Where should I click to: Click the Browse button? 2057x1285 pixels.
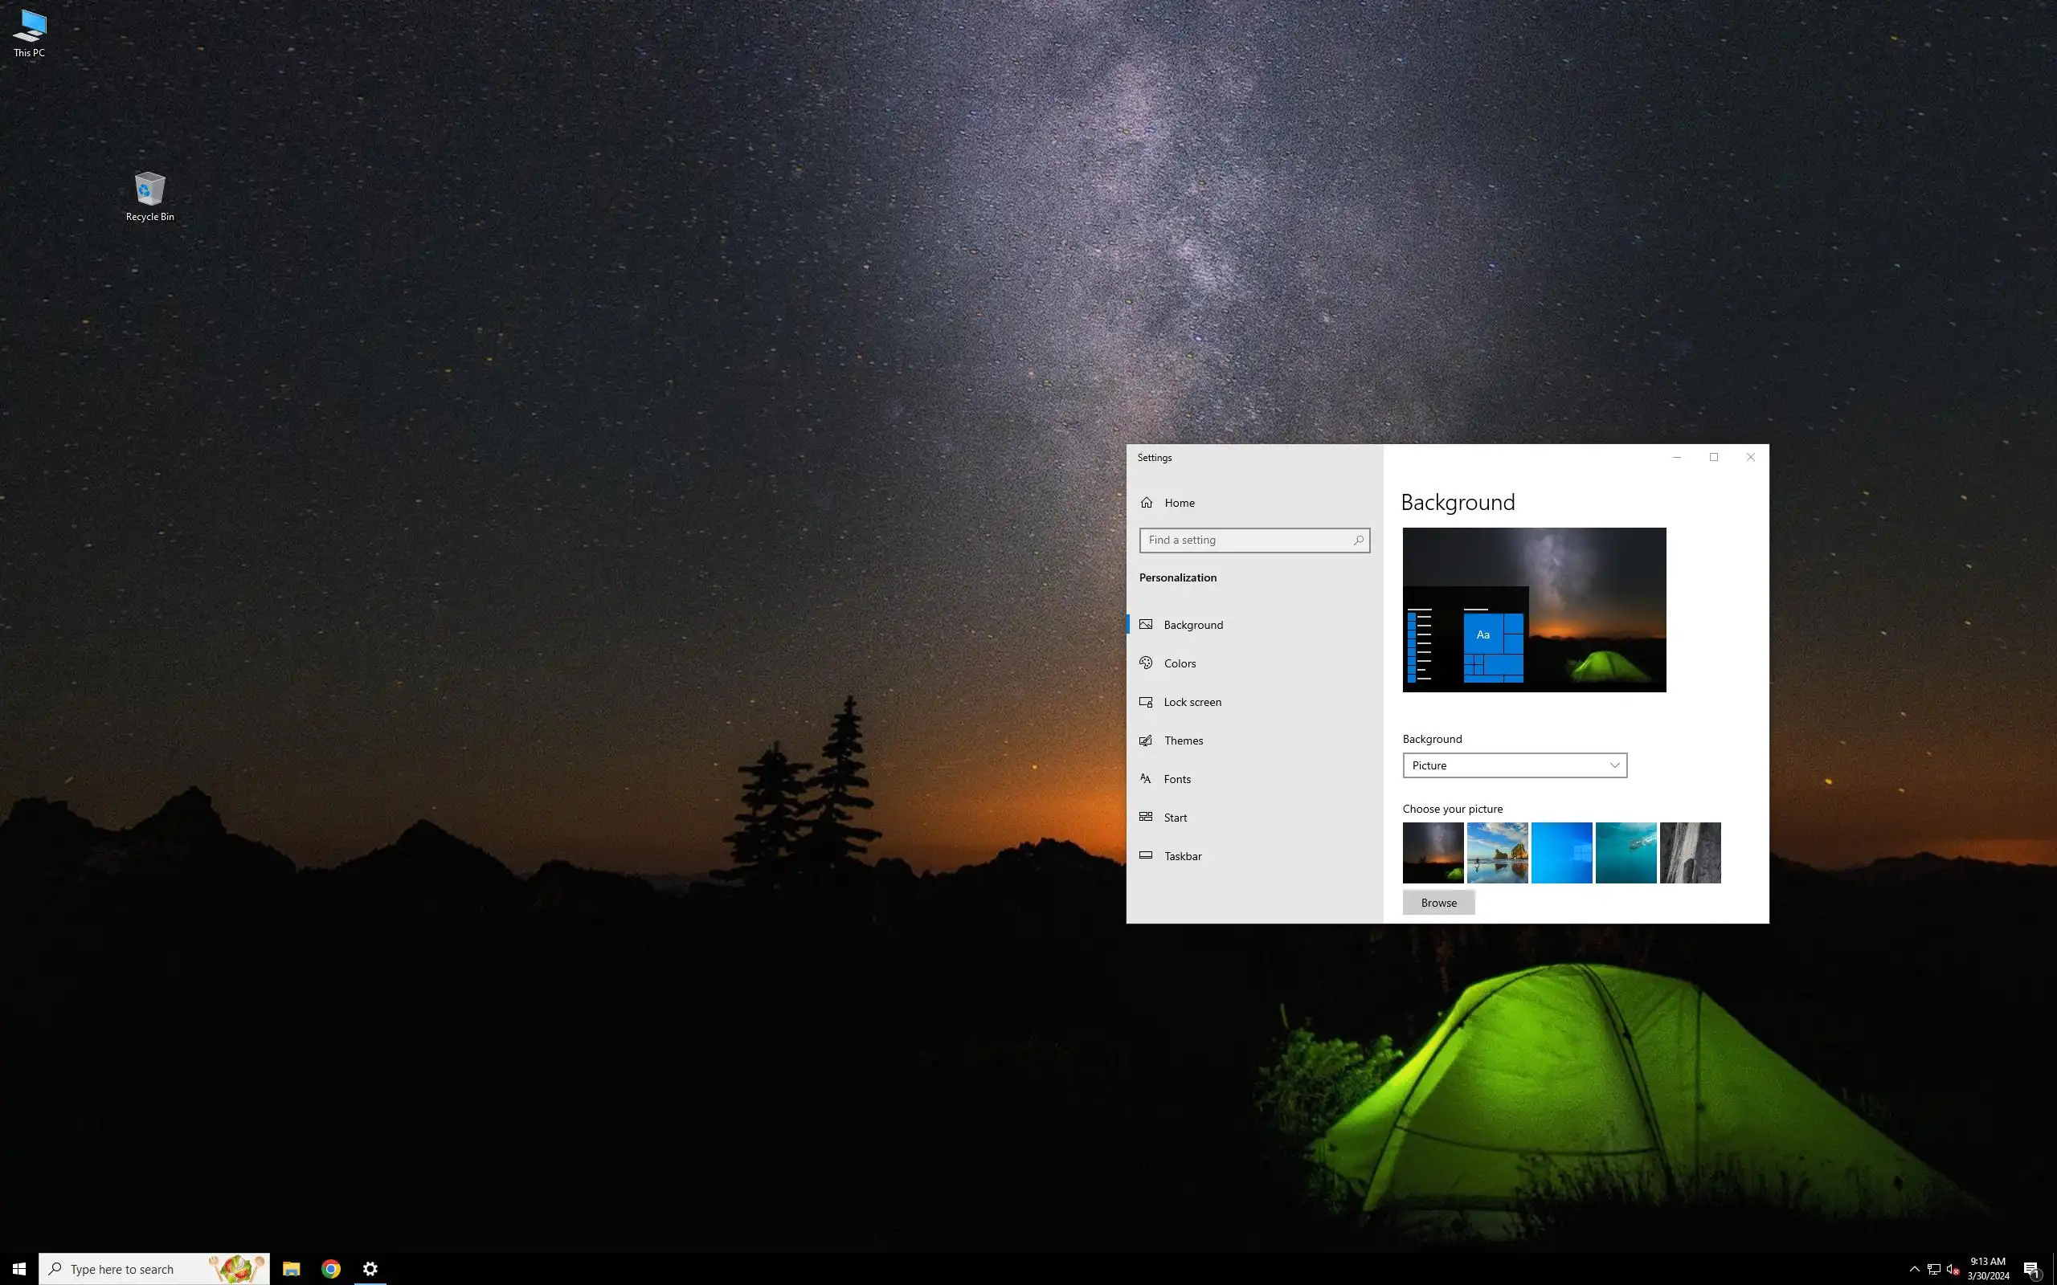[1438, 903]
